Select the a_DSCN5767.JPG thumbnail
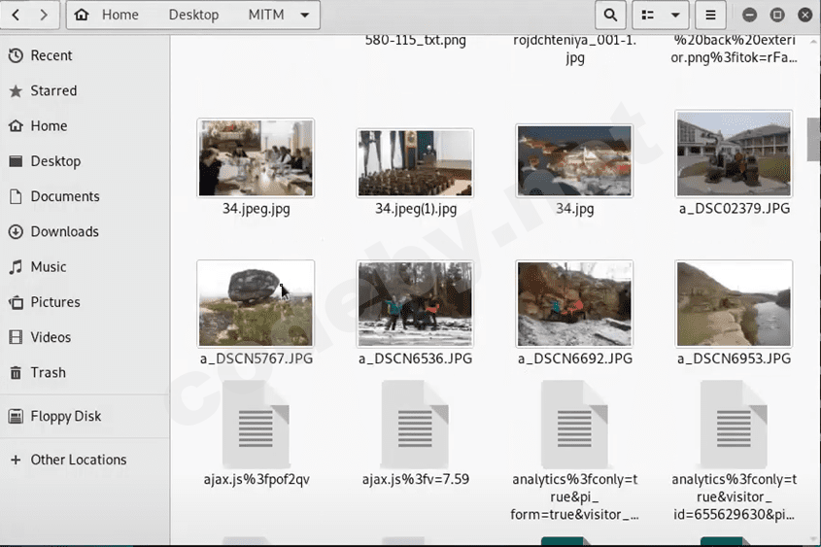 [x=256, y=303]
